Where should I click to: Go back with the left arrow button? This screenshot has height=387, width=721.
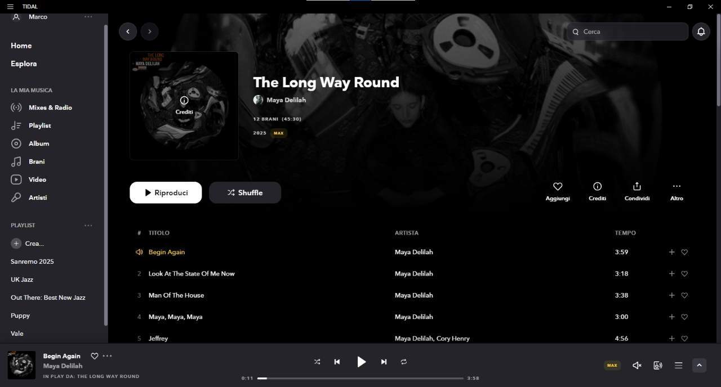(128, 31)
